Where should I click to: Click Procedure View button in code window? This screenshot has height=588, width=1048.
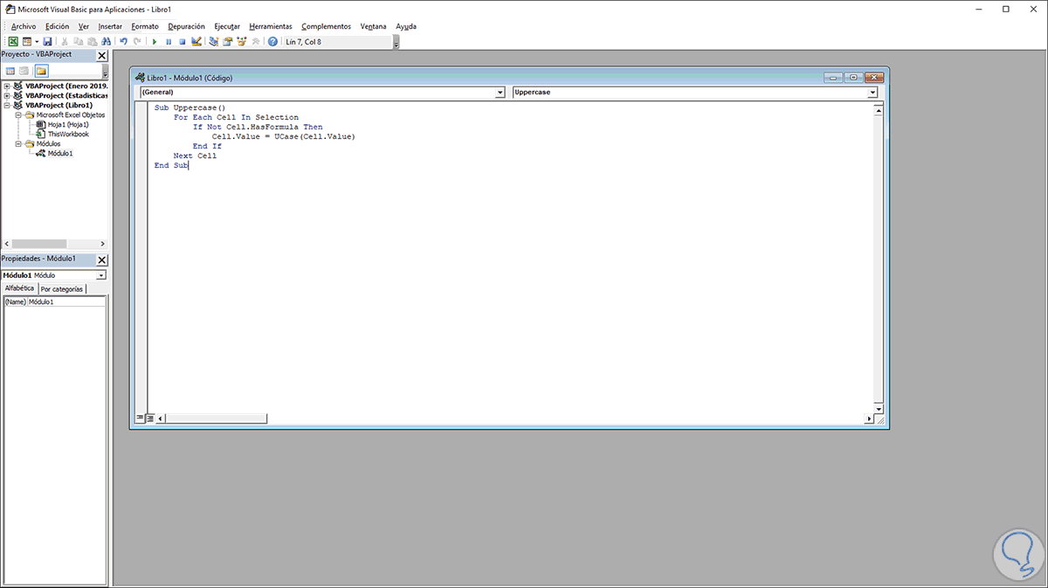coord(140,419)
